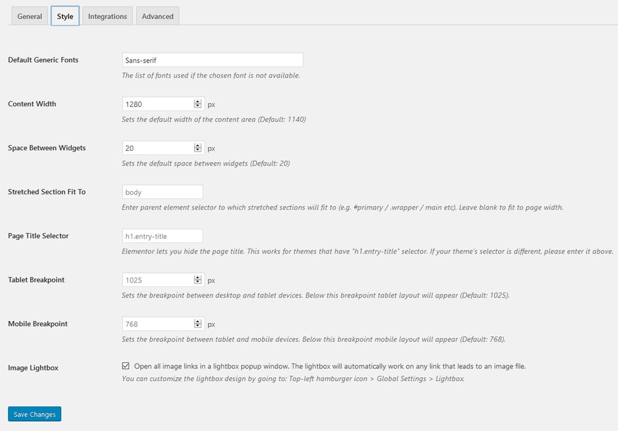
Task: Open the Integrations tab
Action: 108,16
